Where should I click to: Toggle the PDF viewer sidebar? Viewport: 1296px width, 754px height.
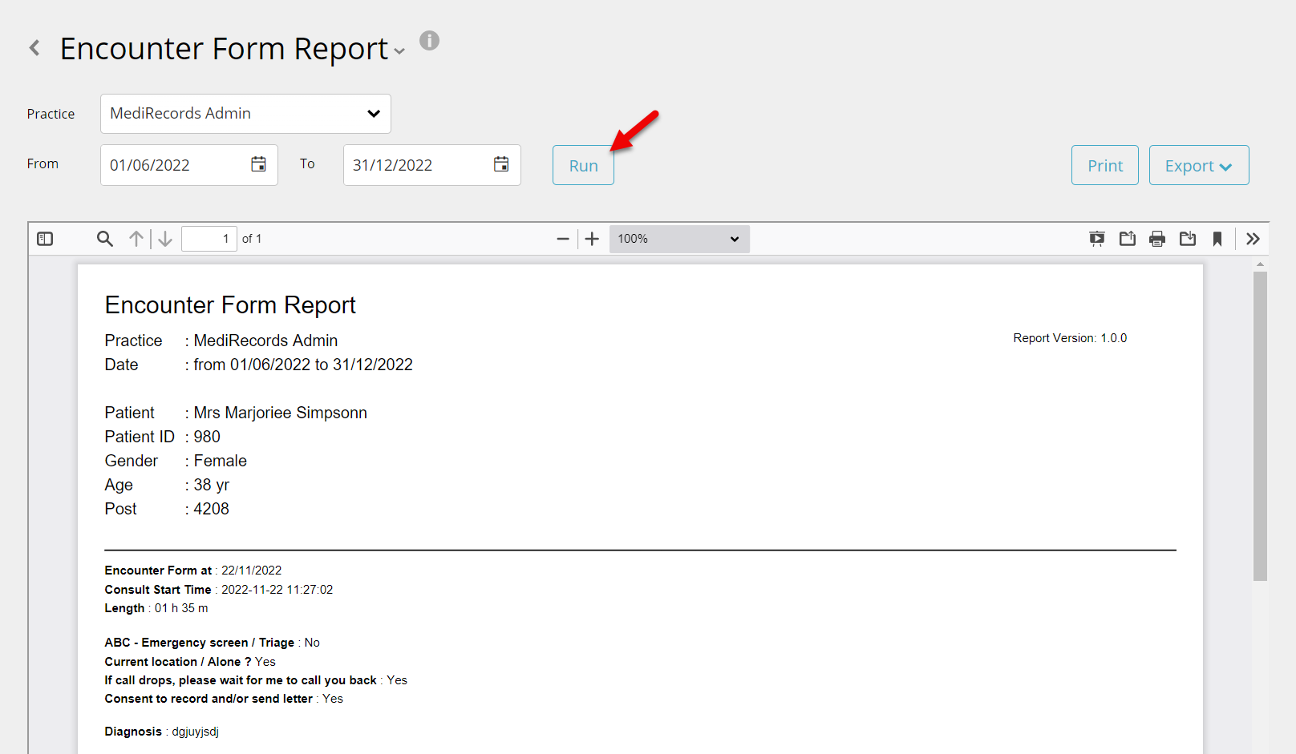[45, 239]
